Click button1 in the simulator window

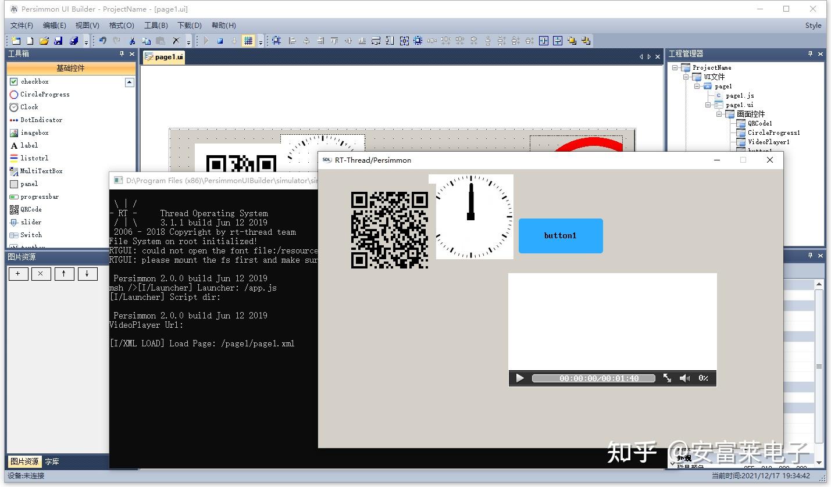[x=559, y=235]
